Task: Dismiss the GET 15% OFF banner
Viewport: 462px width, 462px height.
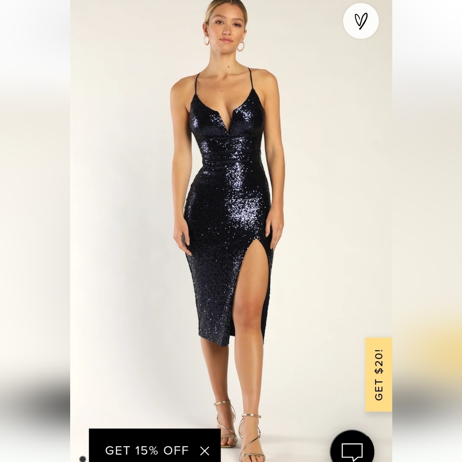Action: pos(205,450)
